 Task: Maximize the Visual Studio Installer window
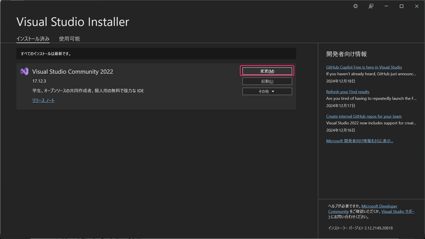[402, 6]
